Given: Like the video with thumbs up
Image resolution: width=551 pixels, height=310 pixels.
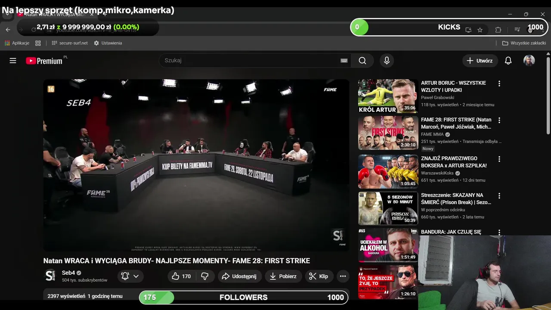Looking at the screenshot, I should [x=181, y=276].
